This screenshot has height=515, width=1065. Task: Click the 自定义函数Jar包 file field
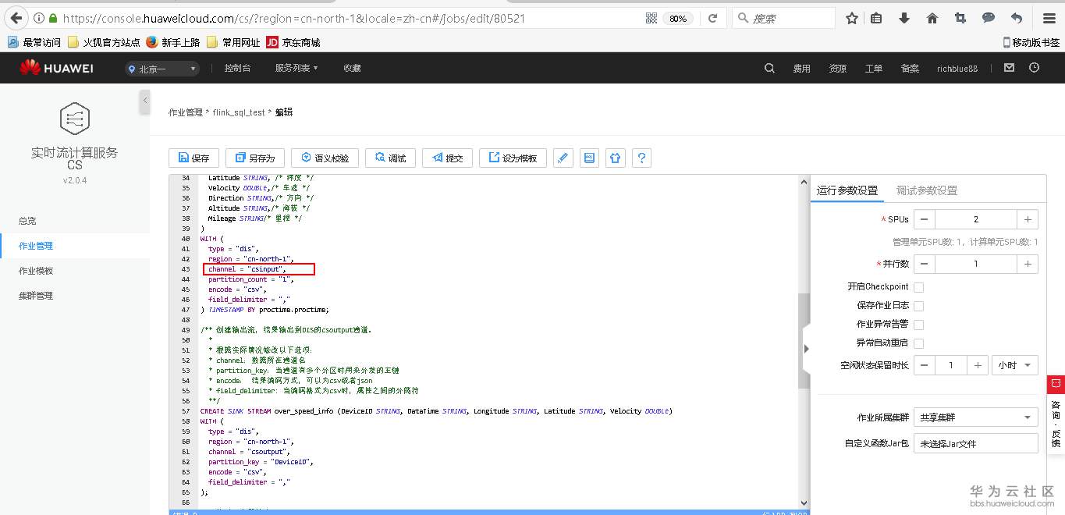click(975, 443)
